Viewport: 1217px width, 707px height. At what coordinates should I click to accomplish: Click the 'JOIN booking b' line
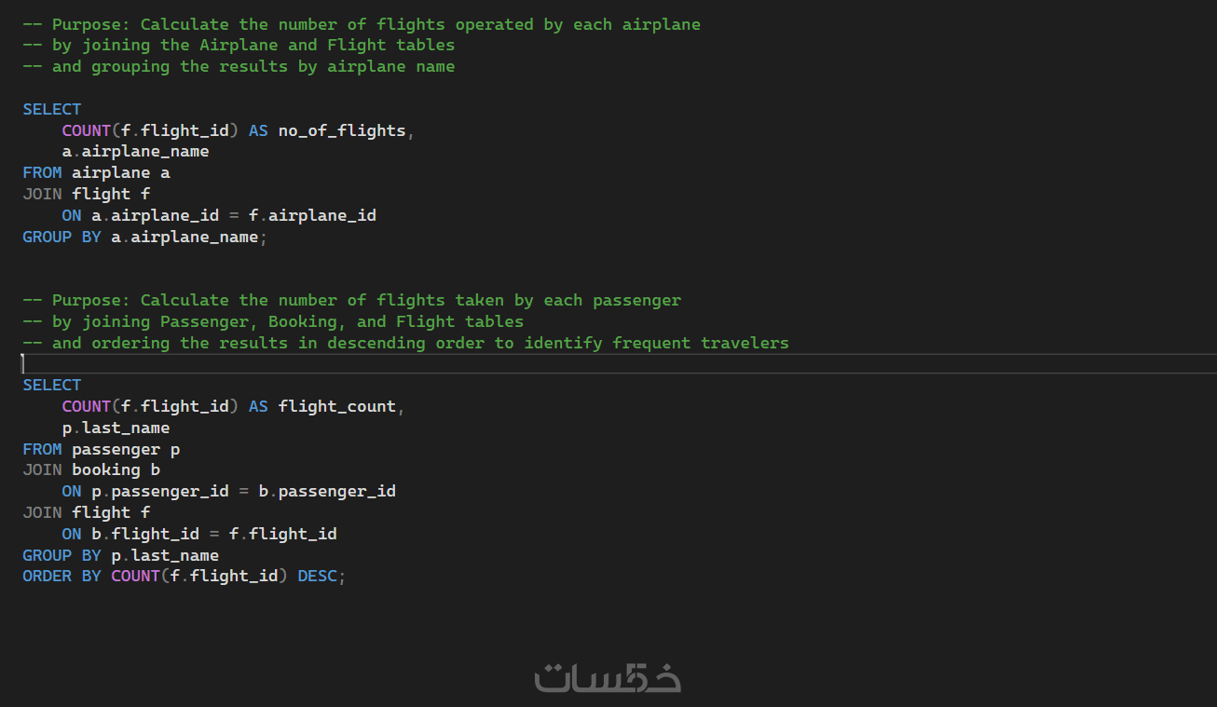tap(91, 469)
